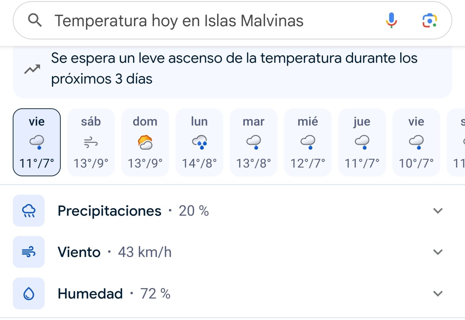Expand the Precipitaciones details chevron

(438, 211)
